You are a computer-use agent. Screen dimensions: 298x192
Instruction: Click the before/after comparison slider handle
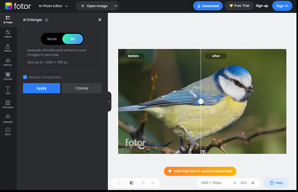click(x=201, y=101)
